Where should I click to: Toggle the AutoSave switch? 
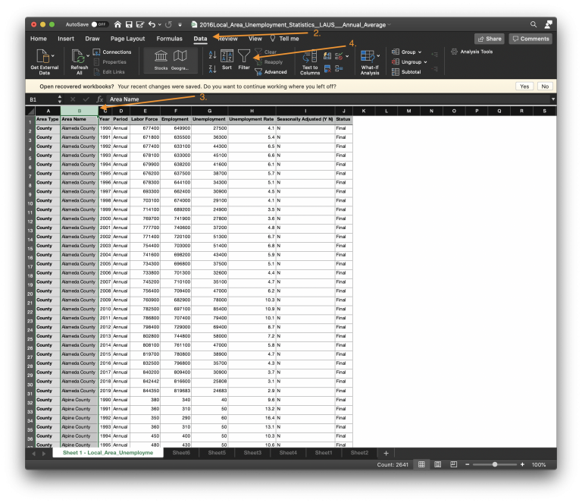(99, 24)
